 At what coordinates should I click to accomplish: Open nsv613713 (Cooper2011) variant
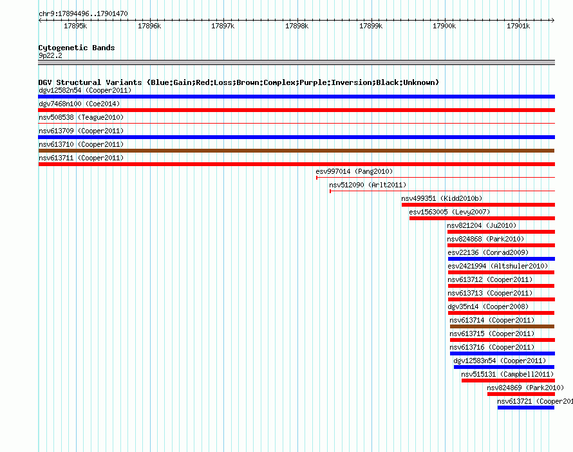point(490,293)
